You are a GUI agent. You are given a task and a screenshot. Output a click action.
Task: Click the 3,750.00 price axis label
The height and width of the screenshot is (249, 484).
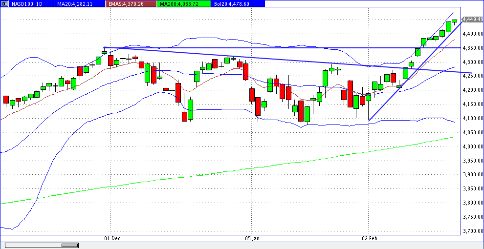pos(472,217)
